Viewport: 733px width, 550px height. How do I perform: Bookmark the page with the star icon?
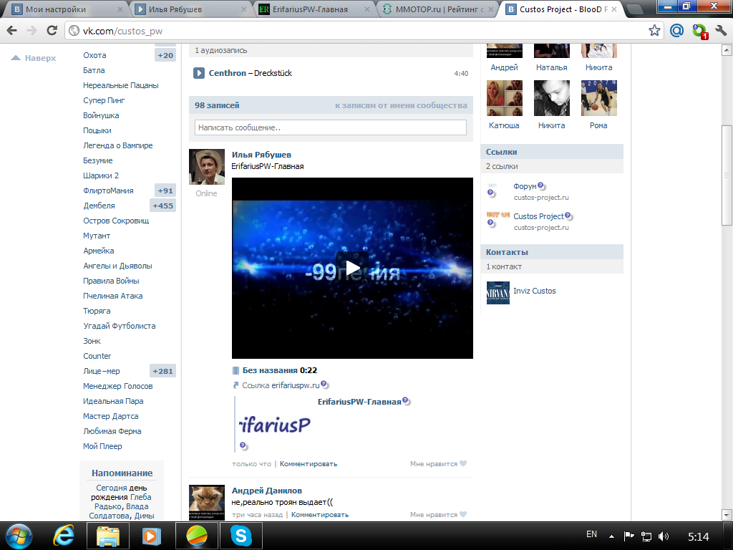(654, 31)
